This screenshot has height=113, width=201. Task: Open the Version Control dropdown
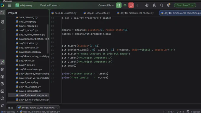(x=50, y=5)
